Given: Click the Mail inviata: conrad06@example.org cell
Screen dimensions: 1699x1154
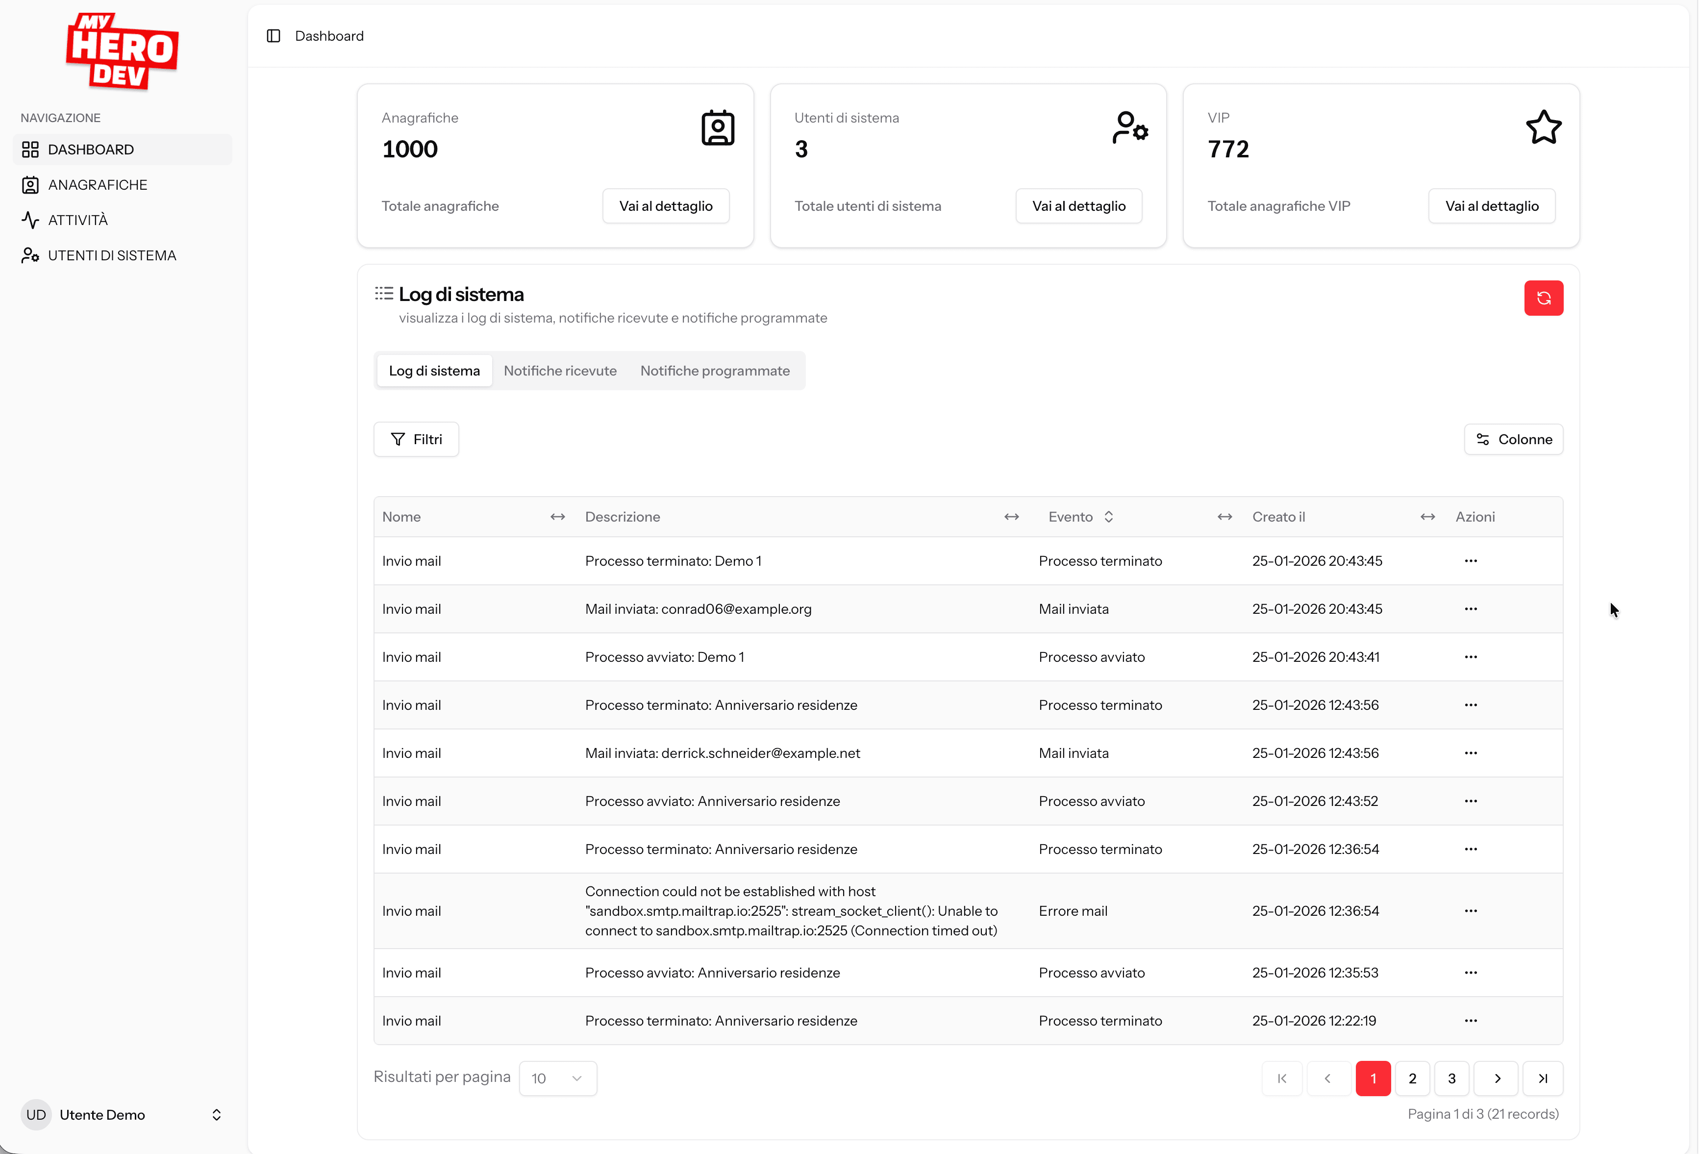Looking at the screenshot, I should click(698, 609).
